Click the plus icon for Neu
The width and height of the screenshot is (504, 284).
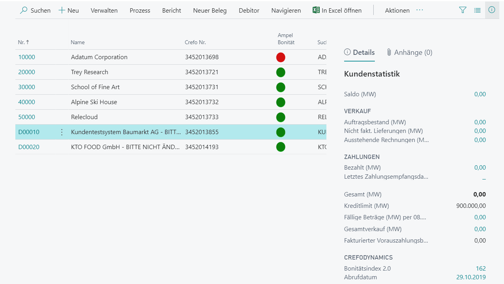coord(62,10)
